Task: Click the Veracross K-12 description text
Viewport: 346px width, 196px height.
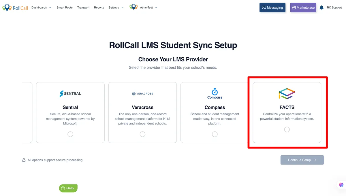Action: [x=142, y=119]
